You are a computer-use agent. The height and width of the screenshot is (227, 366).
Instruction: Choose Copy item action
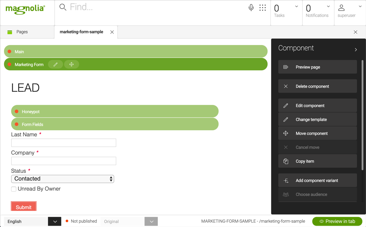317,161
